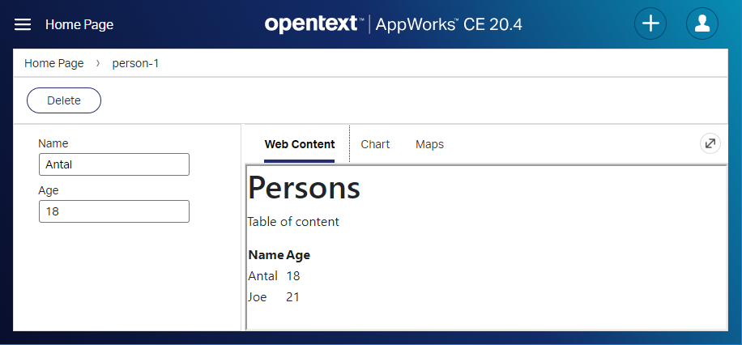The height and width of the screenshot is (345, 742).
Task: Open the user profile icon
Action: (x=701, y=23)
